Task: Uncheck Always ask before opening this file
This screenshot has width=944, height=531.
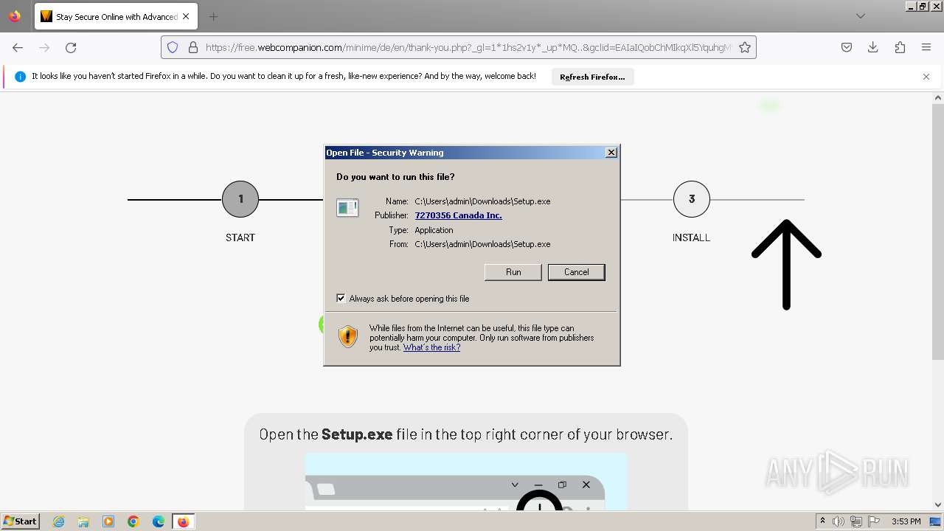Action: 341,298
